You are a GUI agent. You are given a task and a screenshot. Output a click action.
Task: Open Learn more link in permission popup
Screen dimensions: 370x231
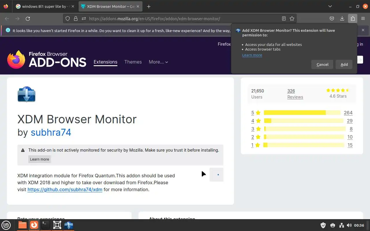(x=252, y=55)
